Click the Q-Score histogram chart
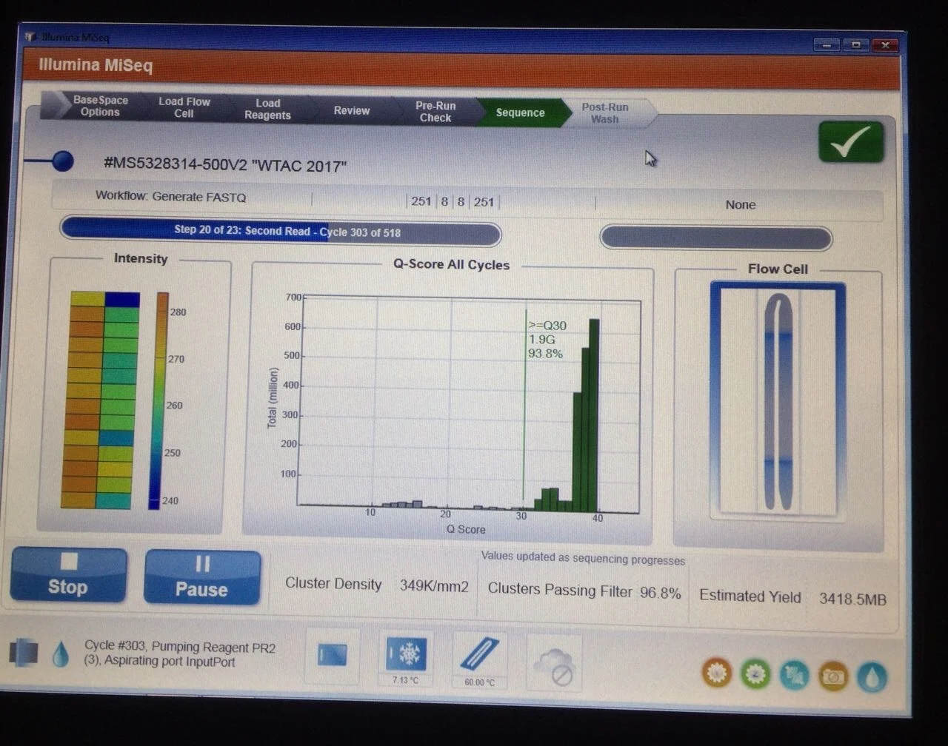 pos(468,404)
